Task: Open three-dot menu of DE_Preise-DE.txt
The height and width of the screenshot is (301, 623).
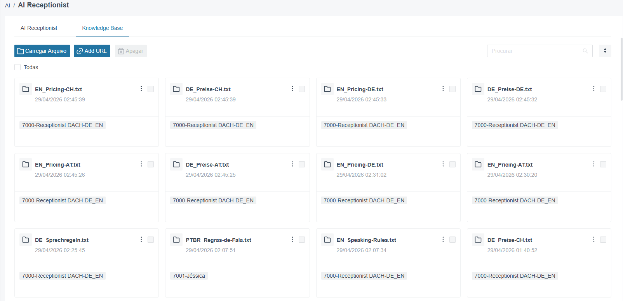Action: pos(594,89)
